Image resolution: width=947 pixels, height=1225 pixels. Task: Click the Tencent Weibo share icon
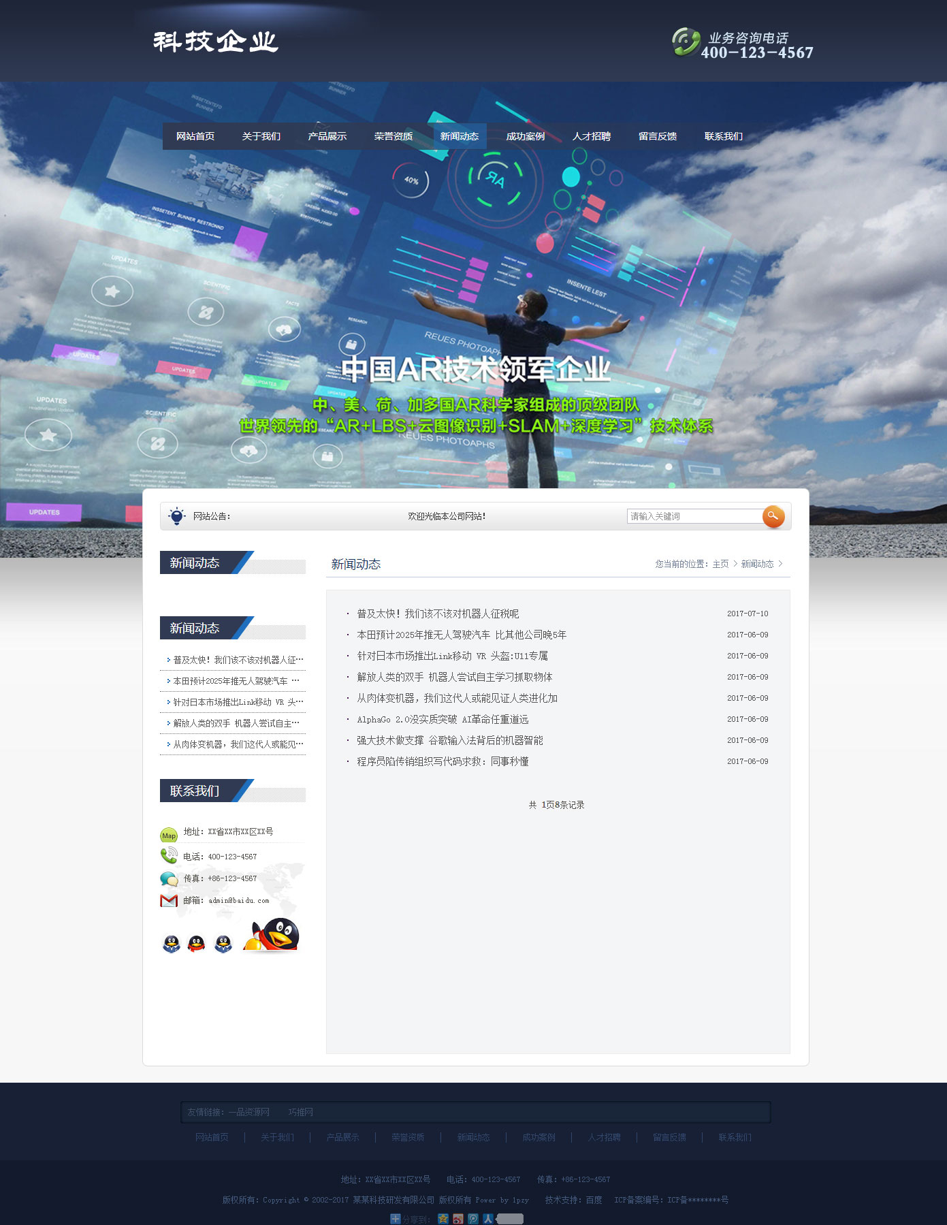[x=473, y=1219]
